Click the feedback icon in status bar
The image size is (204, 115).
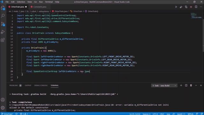(x=197, y=114)
